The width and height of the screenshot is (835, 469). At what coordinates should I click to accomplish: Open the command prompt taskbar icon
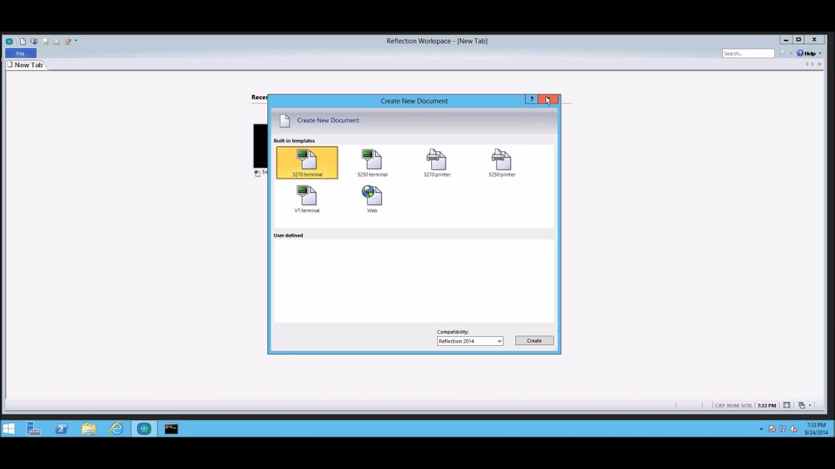tap(171, 429)
